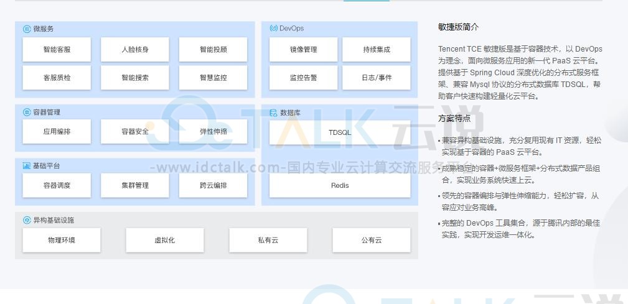Screen dimensions: 628x304
Task: Click the 方案特点 heading
Action: pos(454,118)
